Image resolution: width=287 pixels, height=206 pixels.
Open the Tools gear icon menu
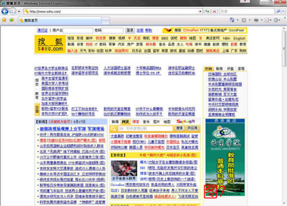click(x=276, y=20)
